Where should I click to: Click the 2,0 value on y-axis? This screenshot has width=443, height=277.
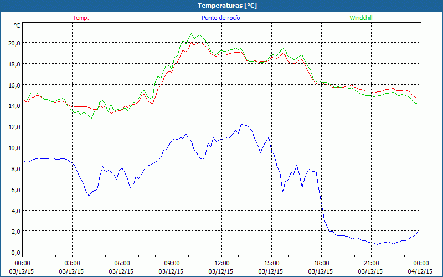(16, 232)
